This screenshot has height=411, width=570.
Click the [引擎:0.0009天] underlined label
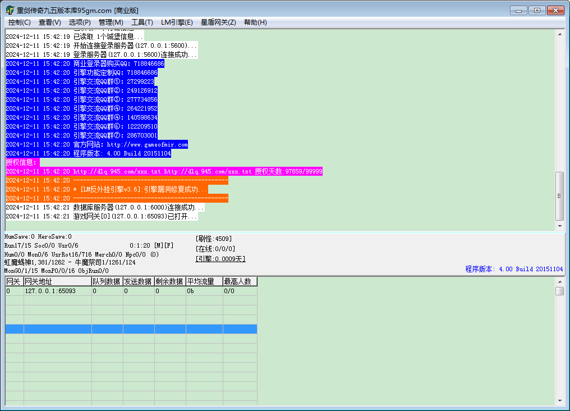click(x=220, y=259)
